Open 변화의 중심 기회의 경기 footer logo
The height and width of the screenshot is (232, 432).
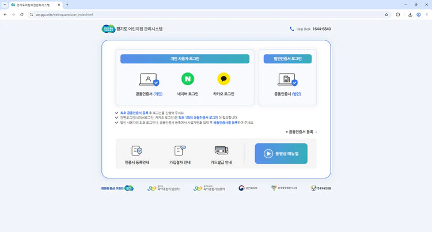pyautogui.click(x=118, y=188)
